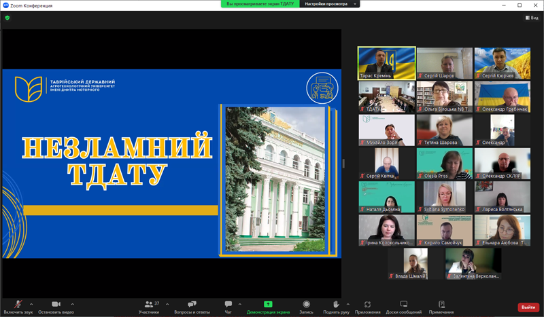Open the Участники participants panel
The image size is (544, 317).
pyautogui.click(x=149, y=307)
